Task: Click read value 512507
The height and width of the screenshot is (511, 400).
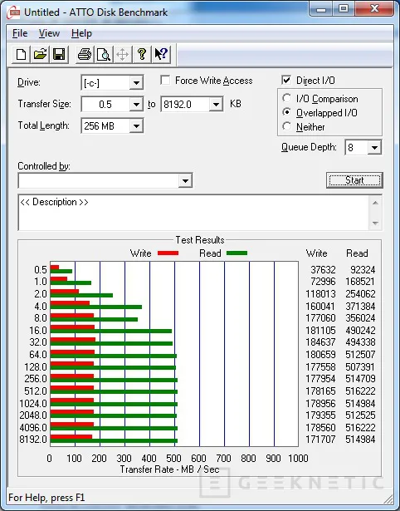Action: coord(360,354)
